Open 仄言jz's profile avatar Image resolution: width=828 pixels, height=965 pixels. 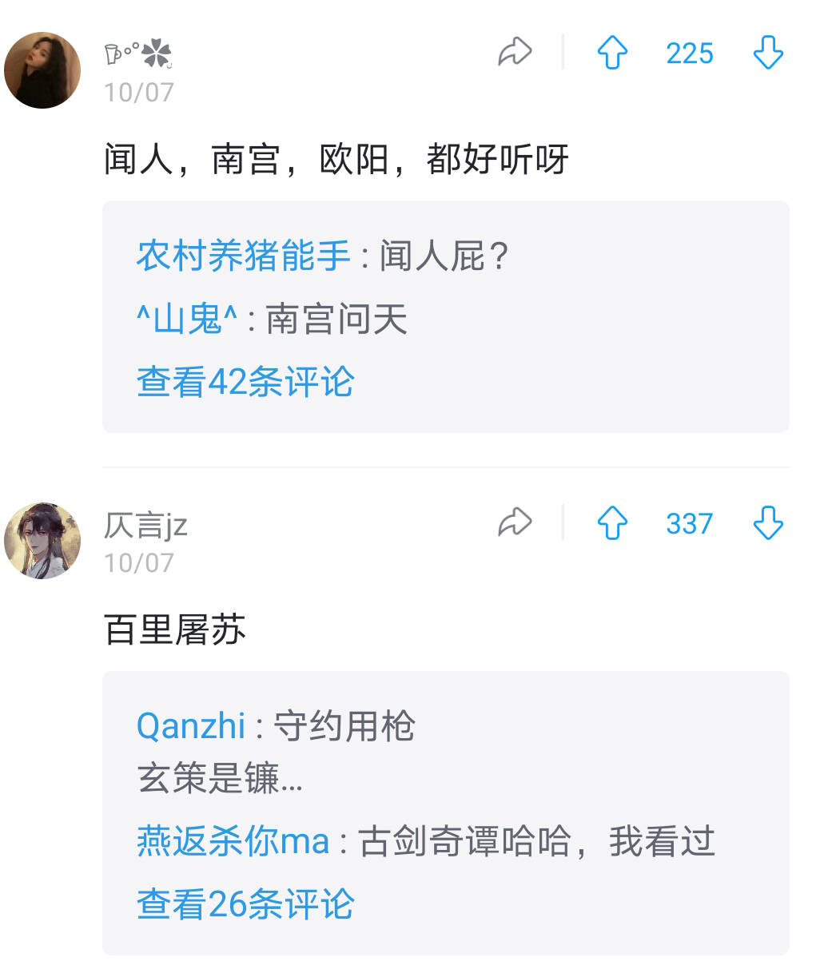click(42, 541)
